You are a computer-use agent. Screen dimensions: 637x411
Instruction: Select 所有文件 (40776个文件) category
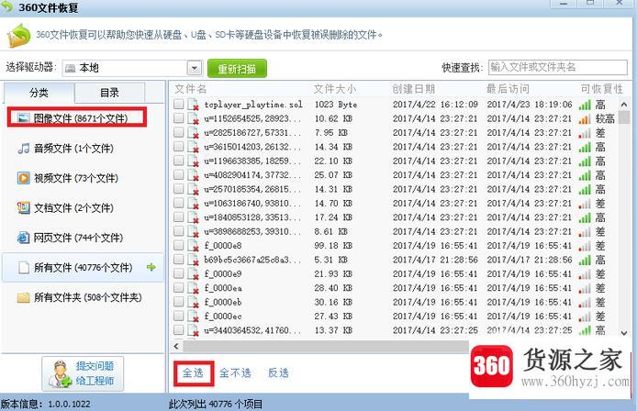(83, 267)
